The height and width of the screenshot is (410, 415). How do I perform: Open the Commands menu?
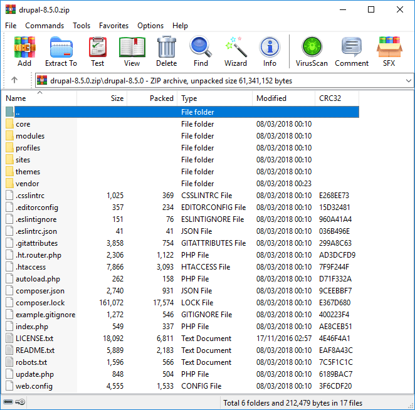coord(45,26)
